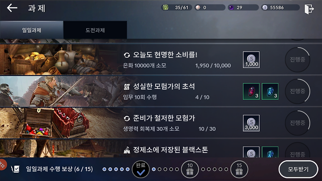
Task: Tap the 완료 checkmark reward milestone
Action: click(x=141, y=169)
